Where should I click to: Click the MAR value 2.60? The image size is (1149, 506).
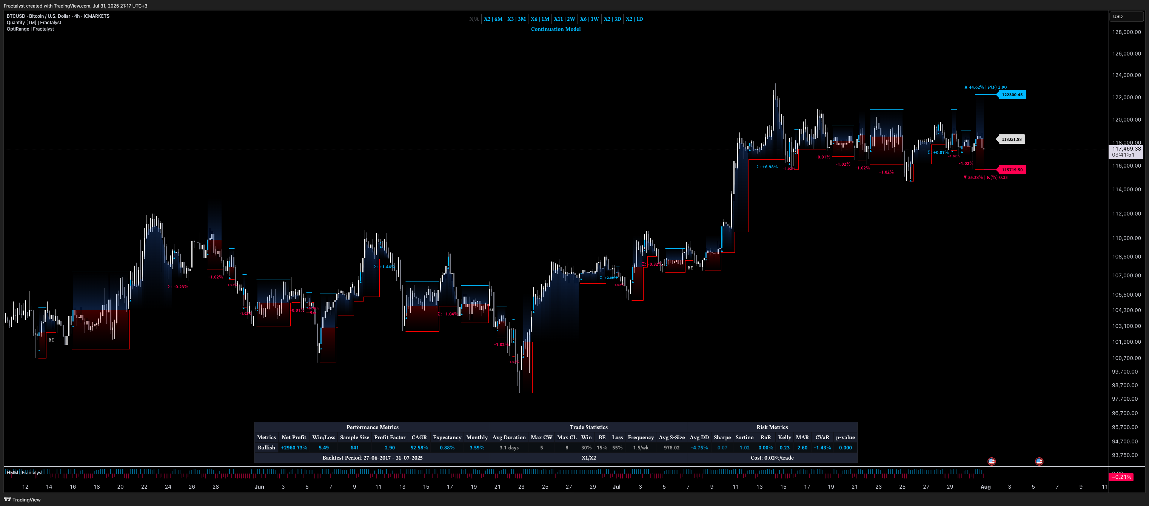click(802, 448)
